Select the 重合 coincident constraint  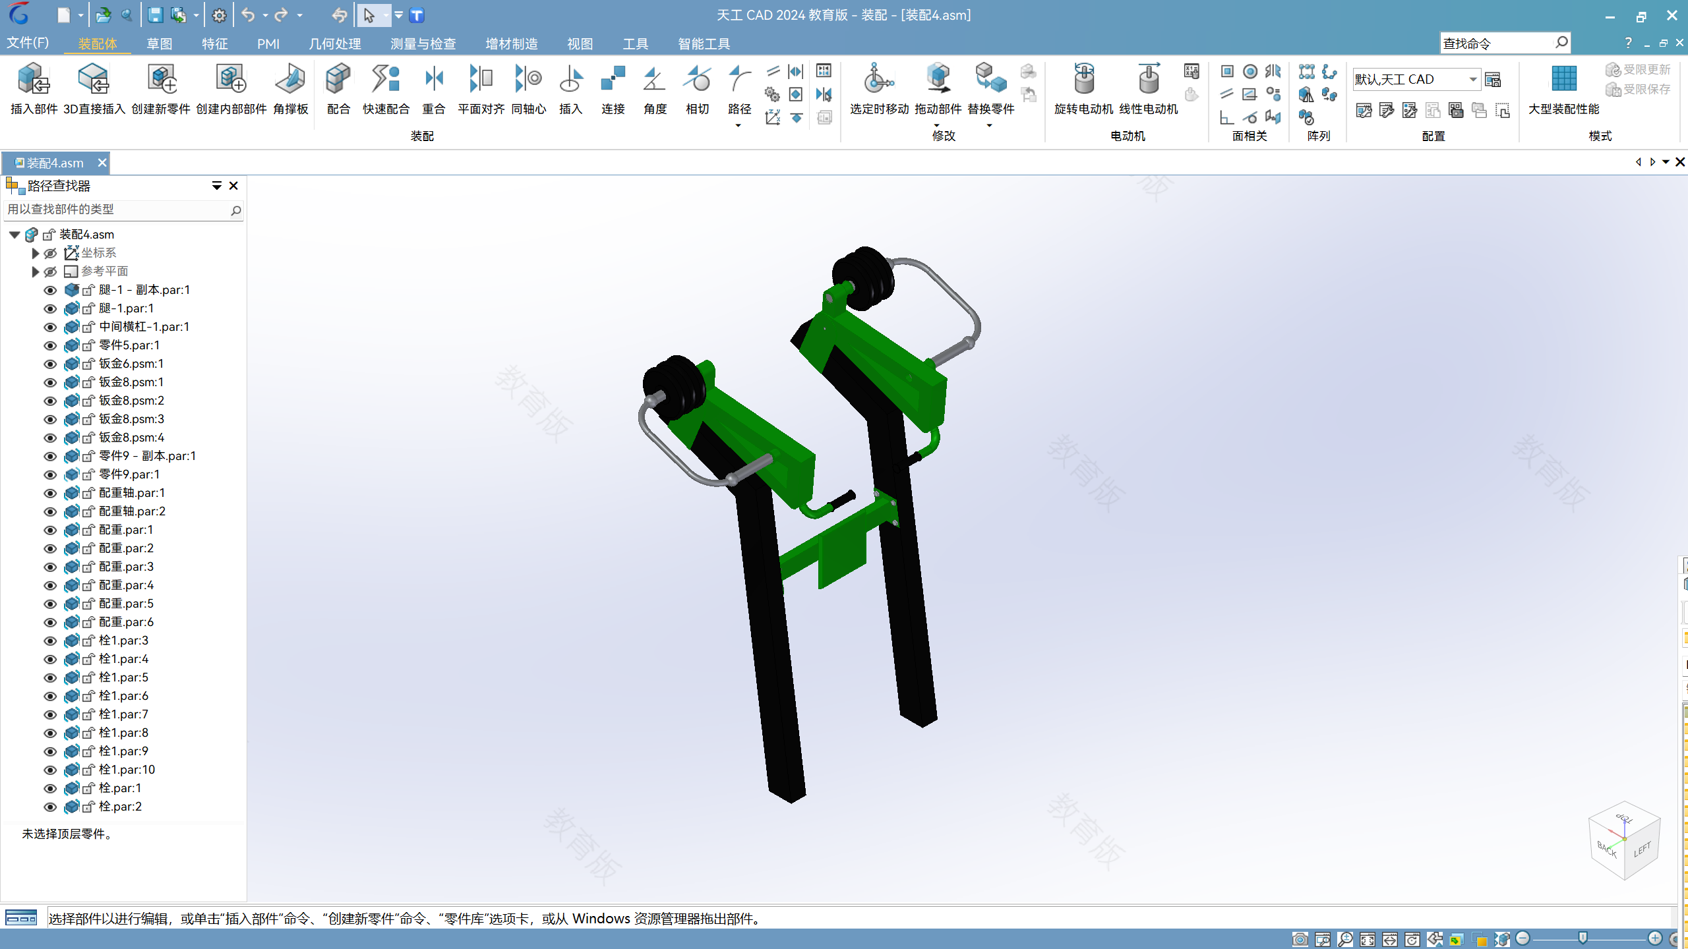tap(434, 89)
